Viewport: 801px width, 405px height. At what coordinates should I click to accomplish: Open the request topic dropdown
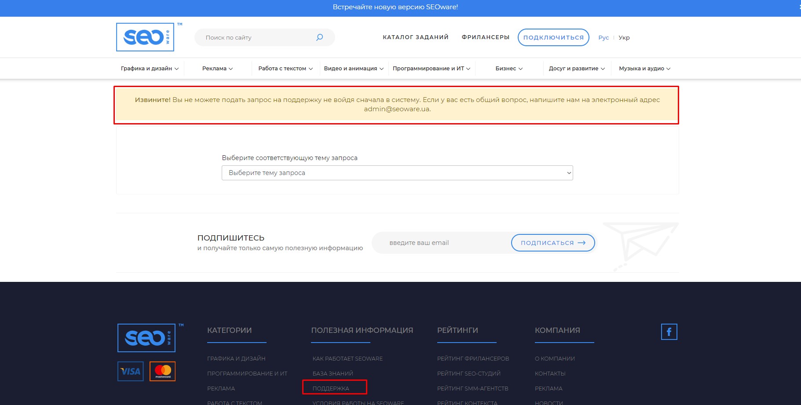397,173
